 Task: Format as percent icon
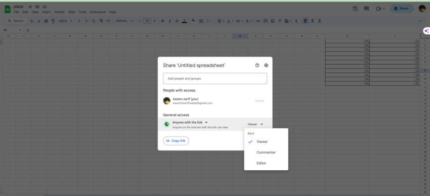(87, 21)
